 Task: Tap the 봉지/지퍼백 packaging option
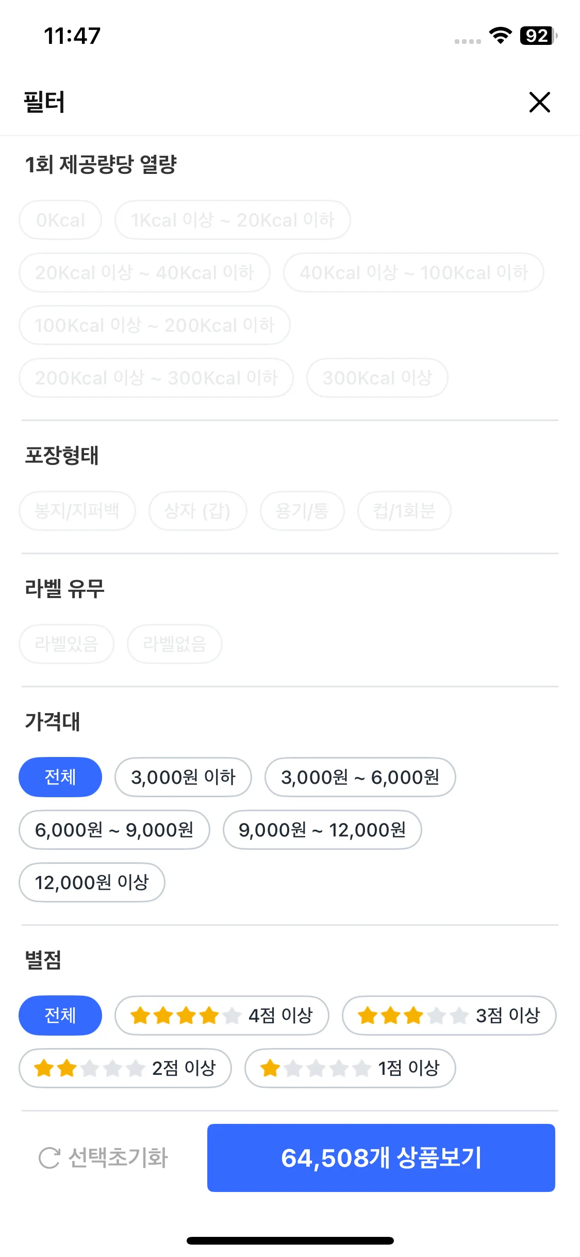(x=77, y=511)
